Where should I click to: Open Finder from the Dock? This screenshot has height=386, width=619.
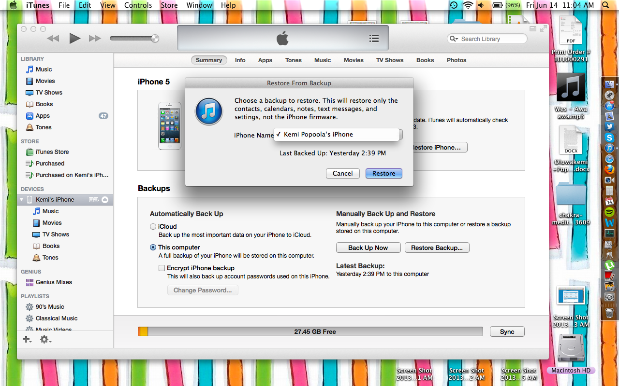(x=609, y=84)
